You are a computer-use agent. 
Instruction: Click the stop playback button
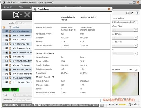(113, 104)
